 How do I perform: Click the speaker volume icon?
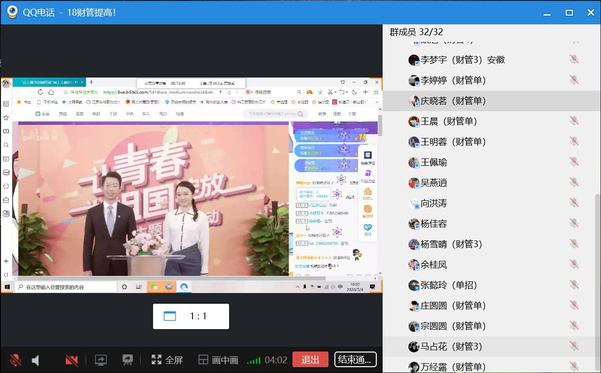pyautogui.click(x=36, y=360)
